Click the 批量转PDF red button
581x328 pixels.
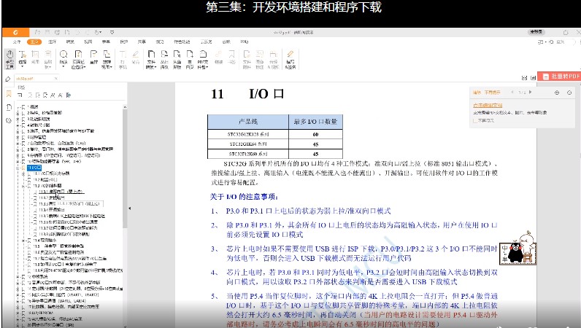tap(559, 77)
